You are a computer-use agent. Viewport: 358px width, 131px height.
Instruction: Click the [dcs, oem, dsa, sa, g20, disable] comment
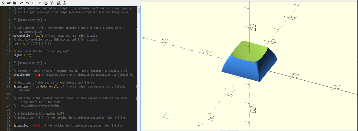pos(72,36)
